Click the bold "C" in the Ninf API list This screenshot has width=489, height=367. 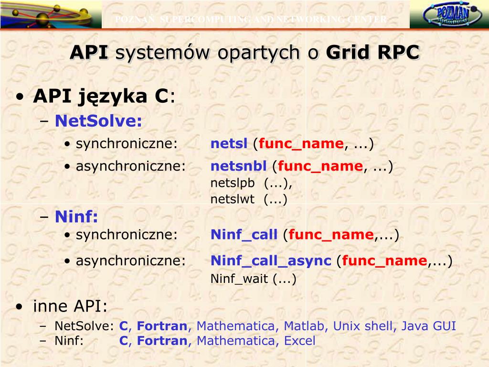point(124,341)
